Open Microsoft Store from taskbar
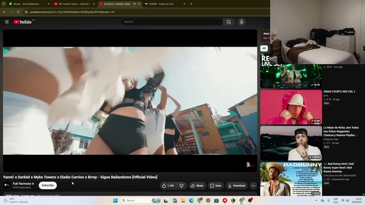The height and width of the screenshot is (205, 365). click(x=216, y=200)
